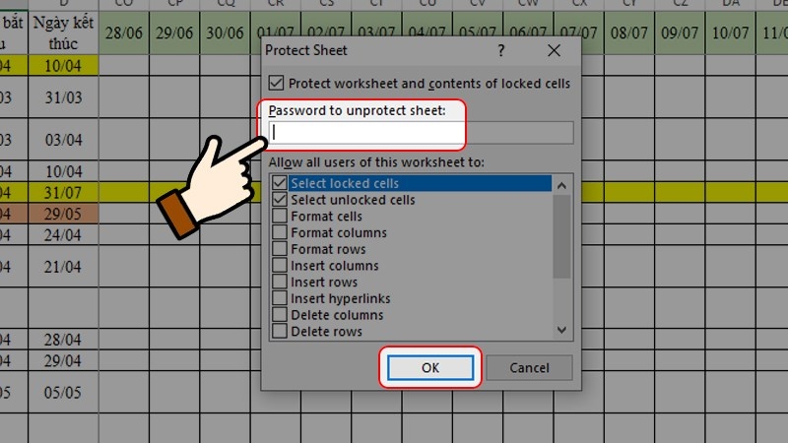
Task: Click Cancel in Protect Sheet dialog
Action: click(529, 367)
